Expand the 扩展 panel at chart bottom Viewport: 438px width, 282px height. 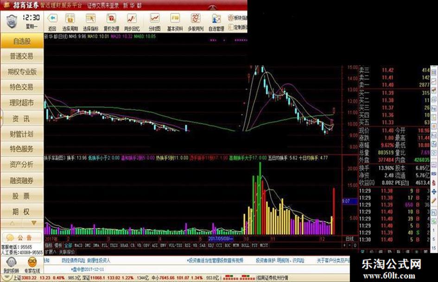(x=51, y=252)
